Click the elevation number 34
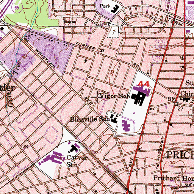194x194 pixels. (26, 147)
